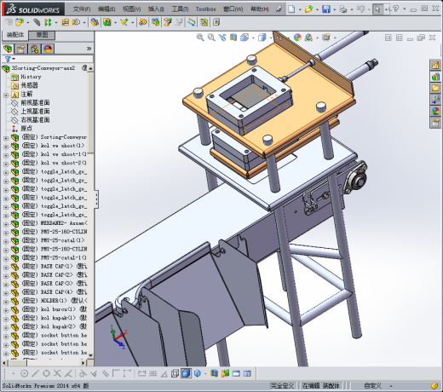Screen dimensions: 443x392
Task: Click Zoom to Area tool
Action: 211,37
